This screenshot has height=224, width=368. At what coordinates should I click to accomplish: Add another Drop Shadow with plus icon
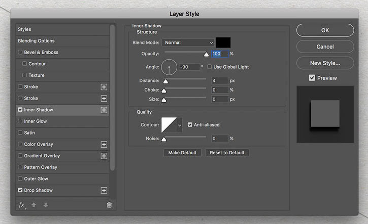104,190
